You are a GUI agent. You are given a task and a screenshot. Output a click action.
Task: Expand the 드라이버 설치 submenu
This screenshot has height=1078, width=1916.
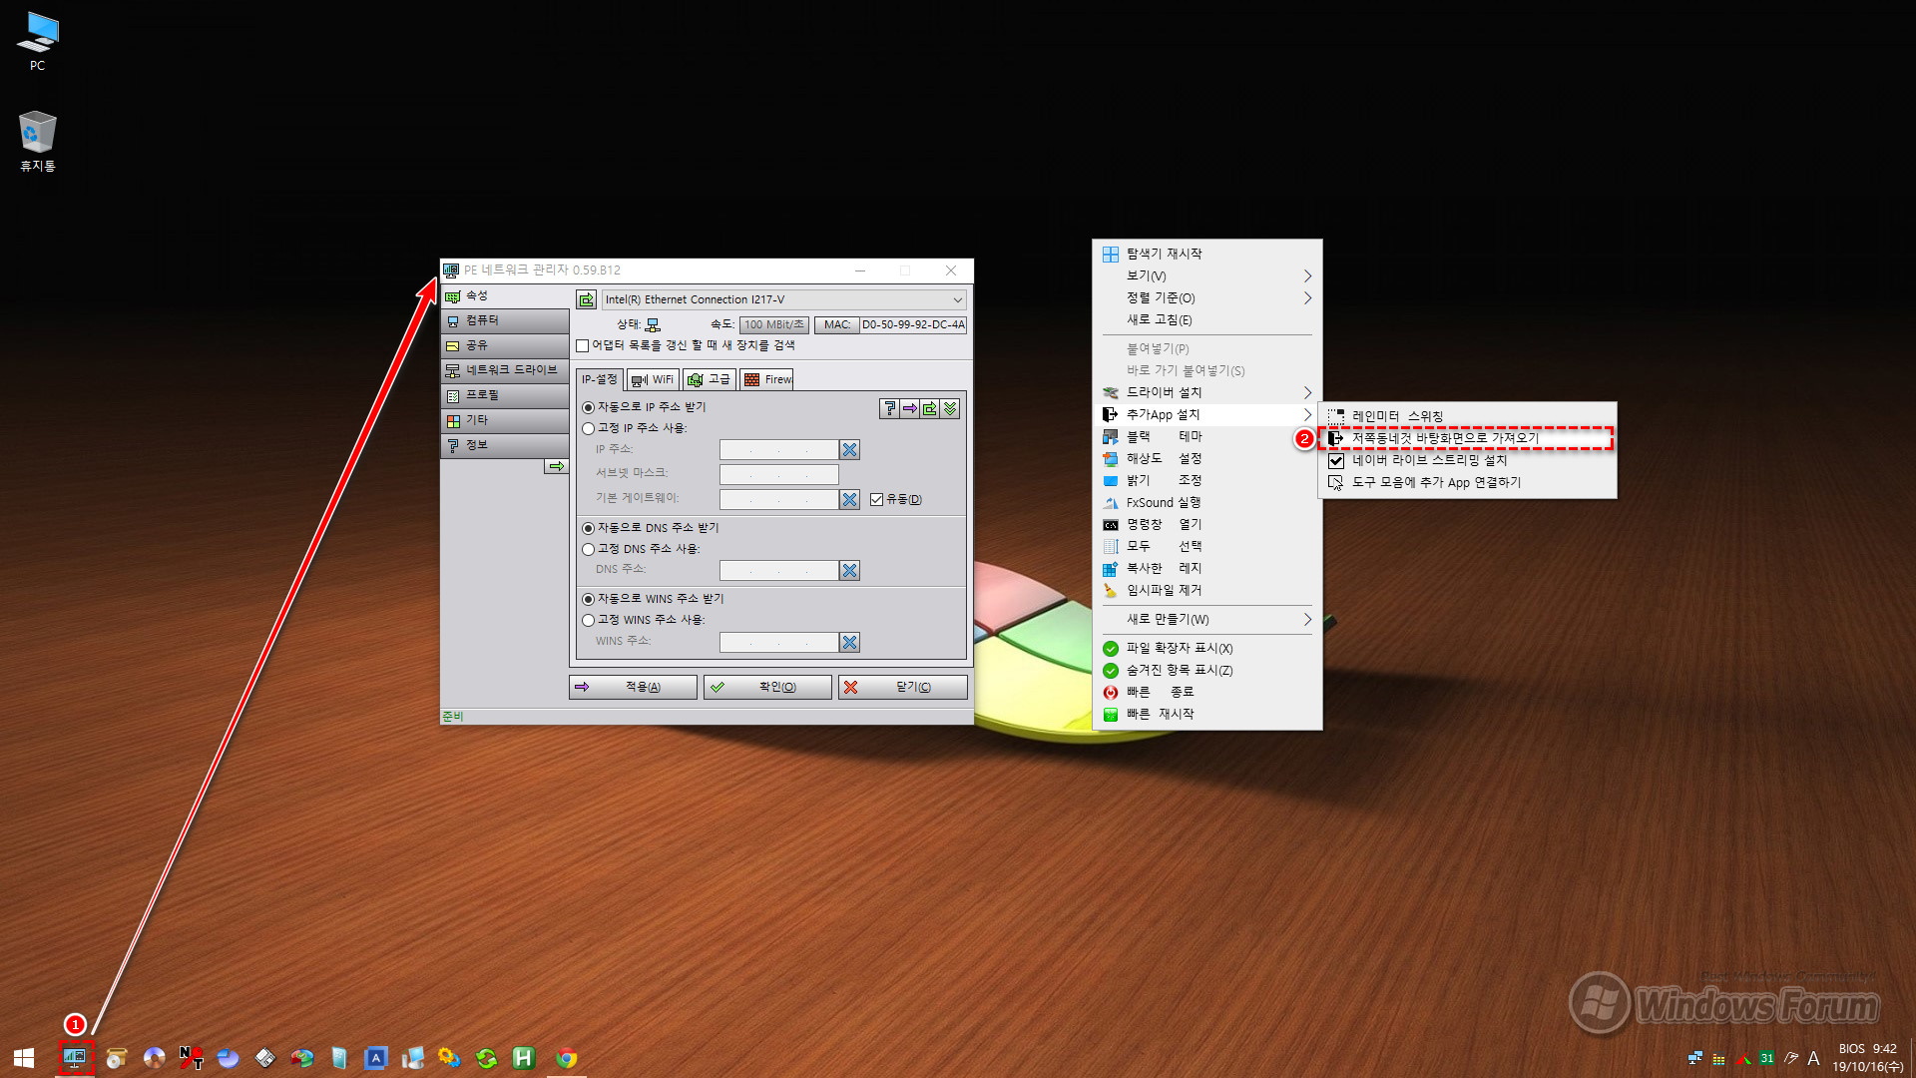tap(1207, 393)
